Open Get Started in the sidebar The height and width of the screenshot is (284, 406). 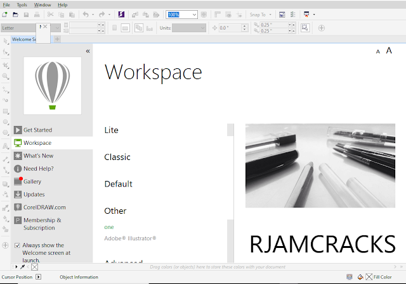tap(52, 130)
